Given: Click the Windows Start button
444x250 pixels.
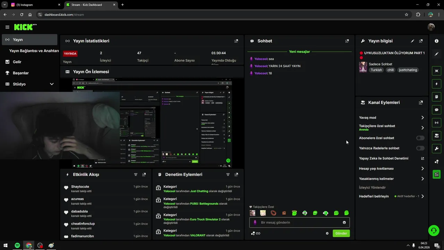Looking at the screenshot, I should 6,245.
